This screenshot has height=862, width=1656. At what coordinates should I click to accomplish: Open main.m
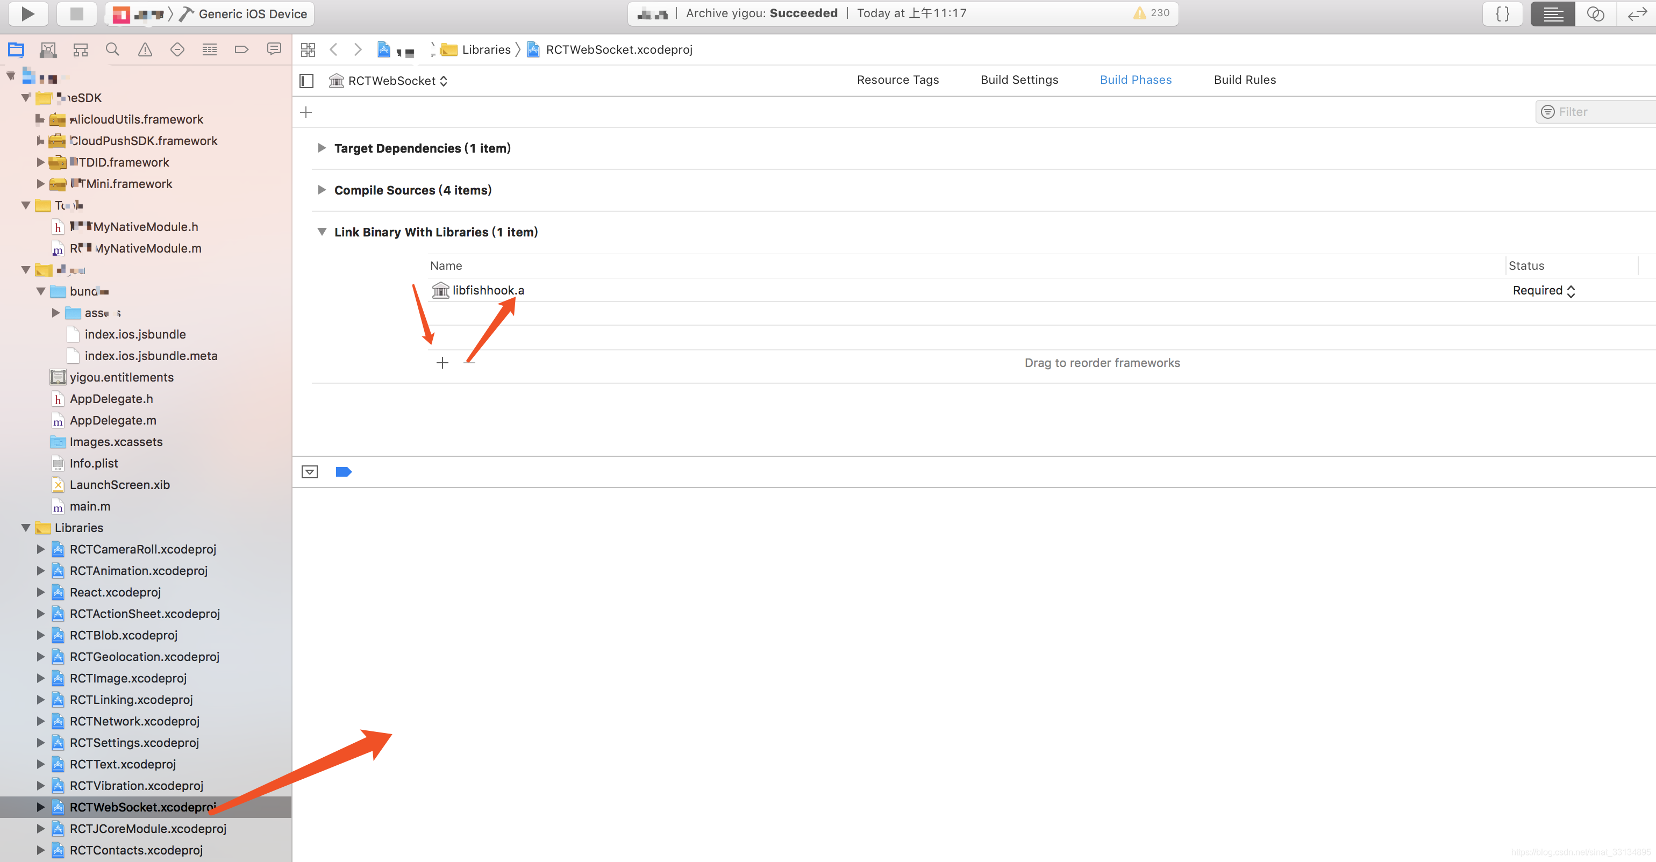pyautogui.click(x=90, y=506)
